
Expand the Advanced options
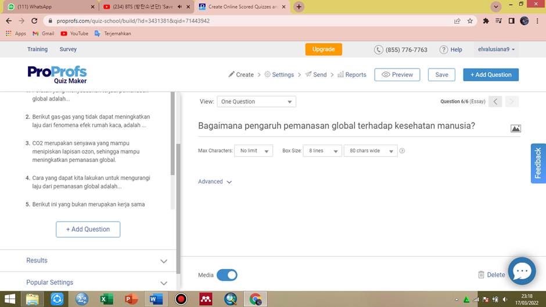point(215,182)
